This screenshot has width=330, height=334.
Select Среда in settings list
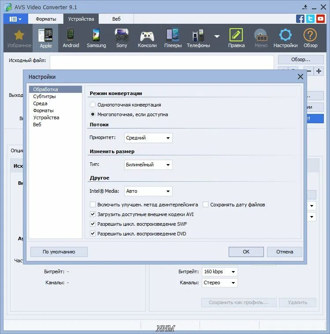pos(56,103)
